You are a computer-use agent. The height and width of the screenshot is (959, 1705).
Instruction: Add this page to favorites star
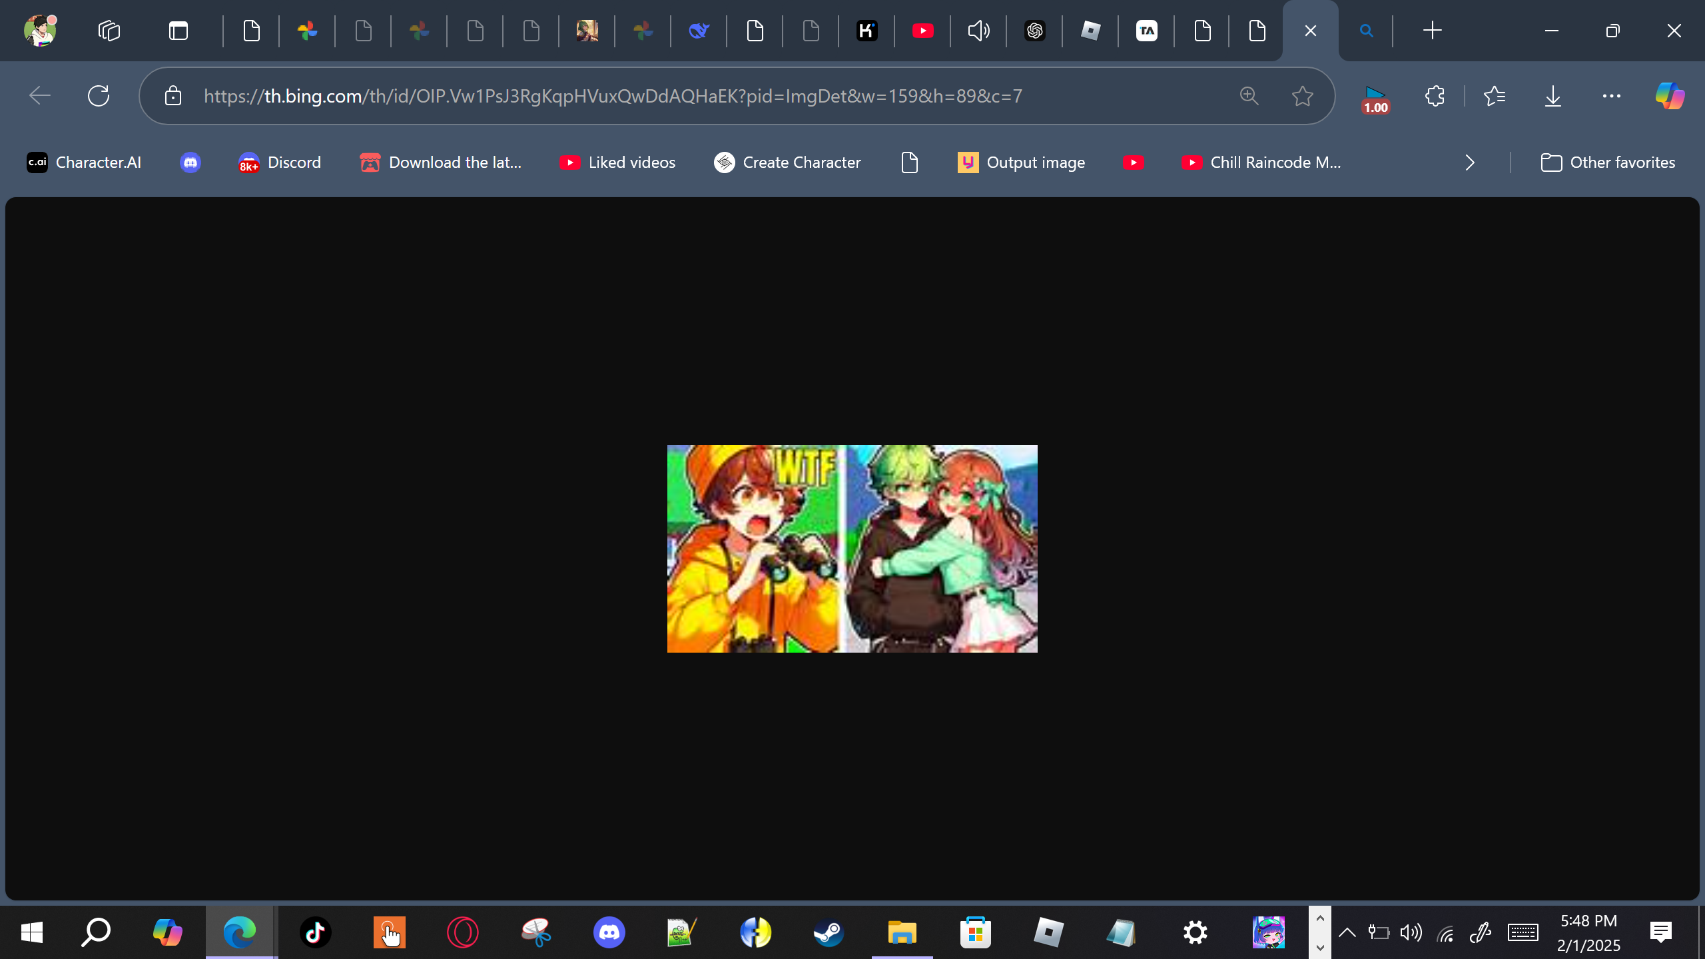pos(1302,96)
